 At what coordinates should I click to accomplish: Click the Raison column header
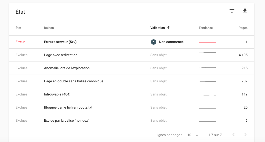(49, 28)
